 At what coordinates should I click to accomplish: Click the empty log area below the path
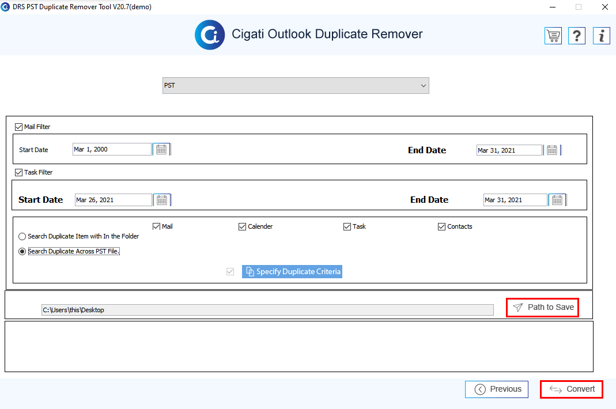pos(299,347)
